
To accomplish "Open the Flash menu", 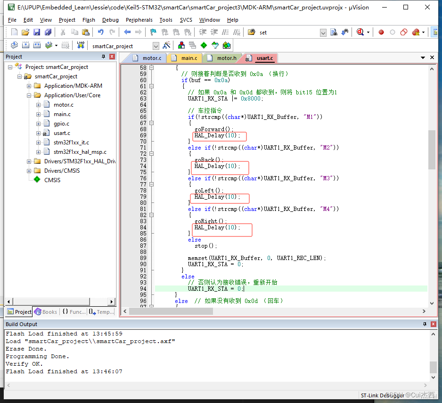I will point(89,20).
